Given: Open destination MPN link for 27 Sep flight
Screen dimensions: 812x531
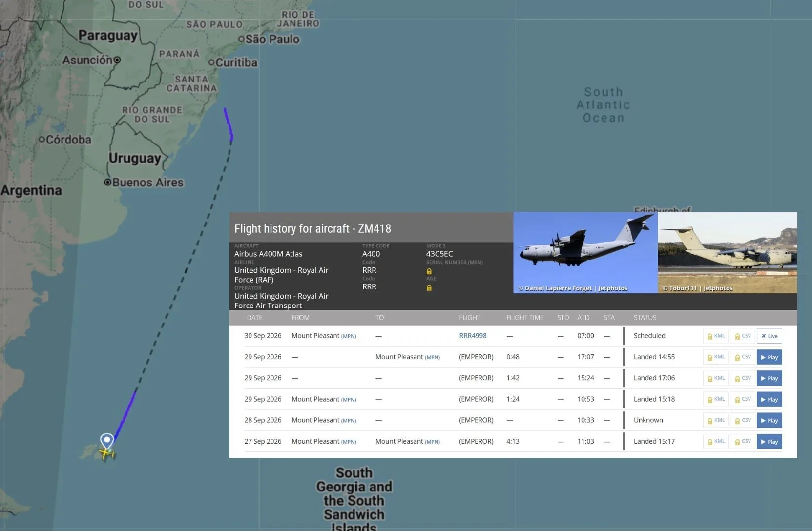Looking at the screenshot, I should click(432, 442).
